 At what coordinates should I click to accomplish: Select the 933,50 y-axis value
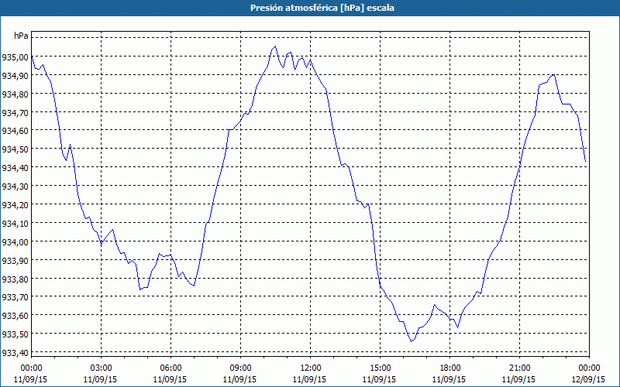click(15, 334)
